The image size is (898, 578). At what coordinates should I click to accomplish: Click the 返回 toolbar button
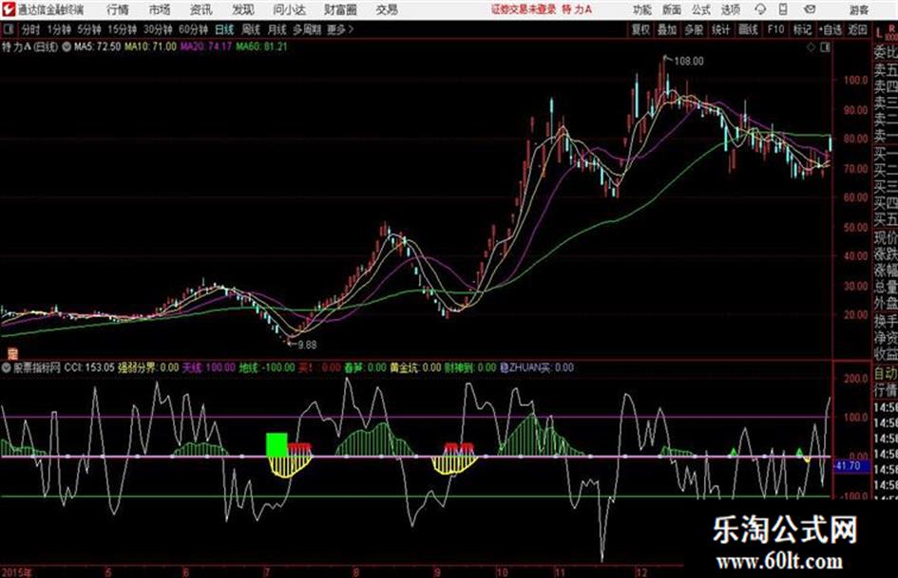(x=857, y=29)
